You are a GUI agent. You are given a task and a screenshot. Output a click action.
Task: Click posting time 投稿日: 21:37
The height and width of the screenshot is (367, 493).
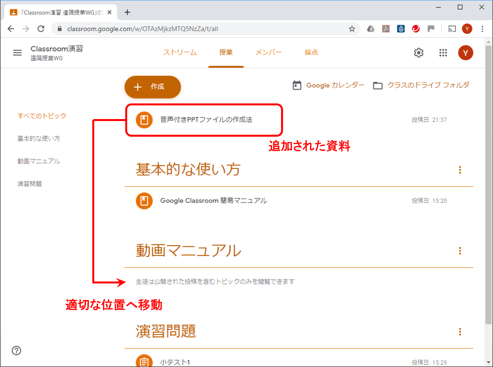(x=429, y=120)
